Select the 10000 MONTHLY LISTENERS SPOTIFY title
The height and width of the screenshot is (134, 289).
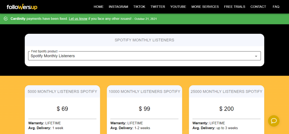coord(144,91)
